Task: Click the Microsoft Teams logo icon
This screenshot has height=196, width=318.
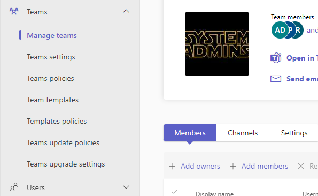Action: coord(276,58)
